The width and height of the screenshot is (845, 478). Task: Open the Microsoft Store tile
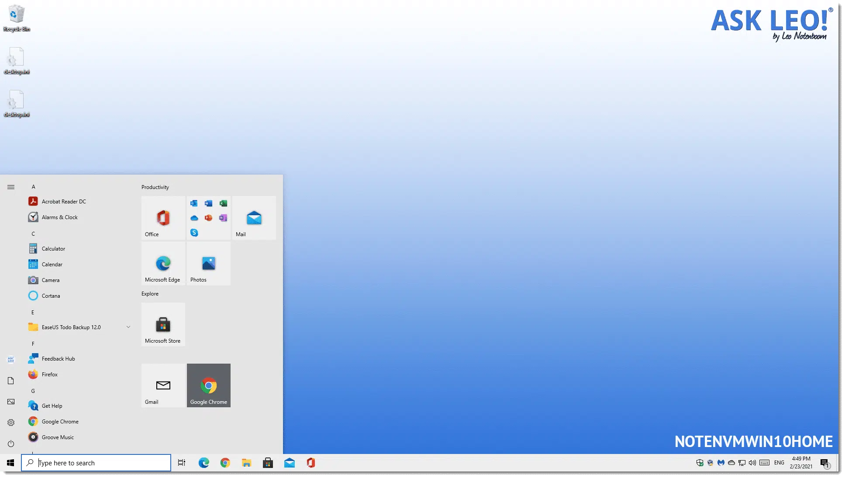[163, 324]
